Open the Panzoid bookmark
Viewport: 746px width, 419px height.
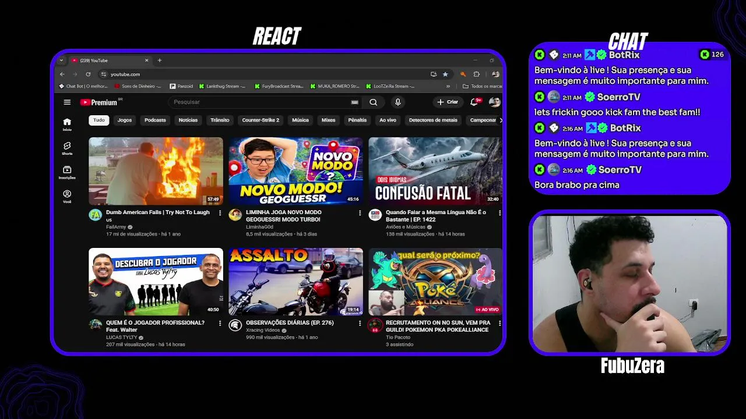pos(181,86)
